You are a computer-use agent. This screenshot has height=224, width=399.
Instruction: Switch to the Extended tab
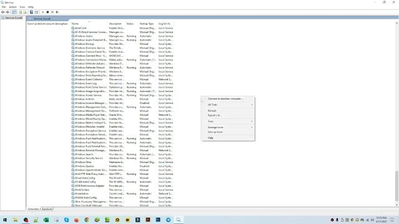(33, 209)
